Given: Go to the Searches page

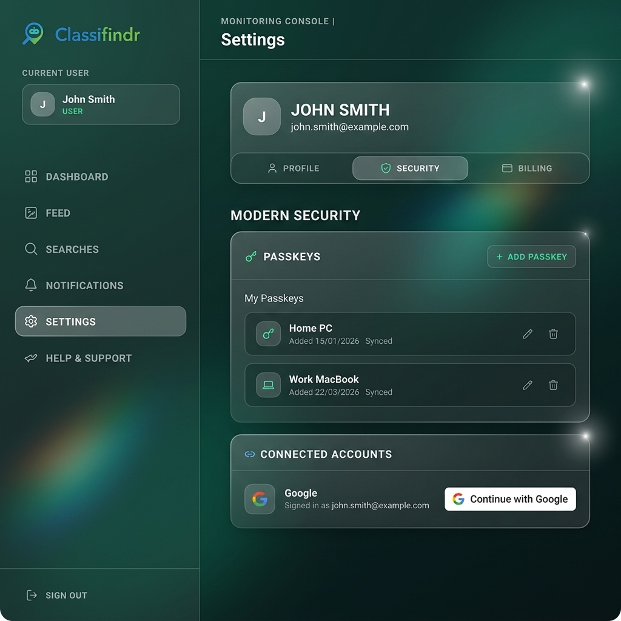Looking at the screenshot, I should pos(100,249).
